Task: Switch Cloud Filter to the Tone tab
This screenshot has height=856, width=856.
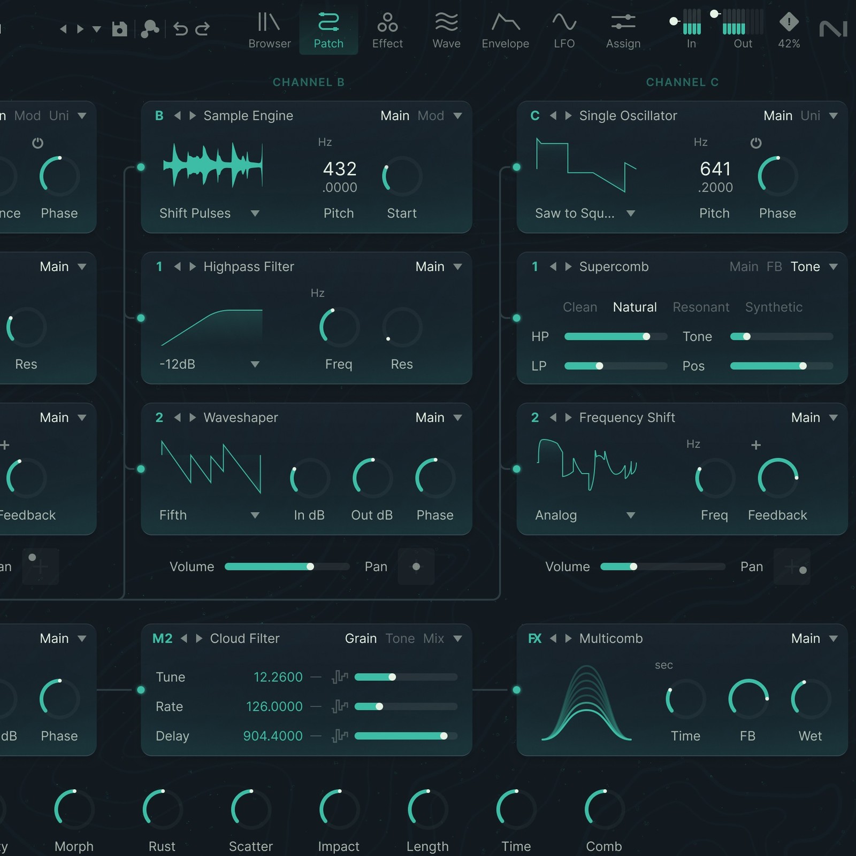Action: (x=400, y=638)
